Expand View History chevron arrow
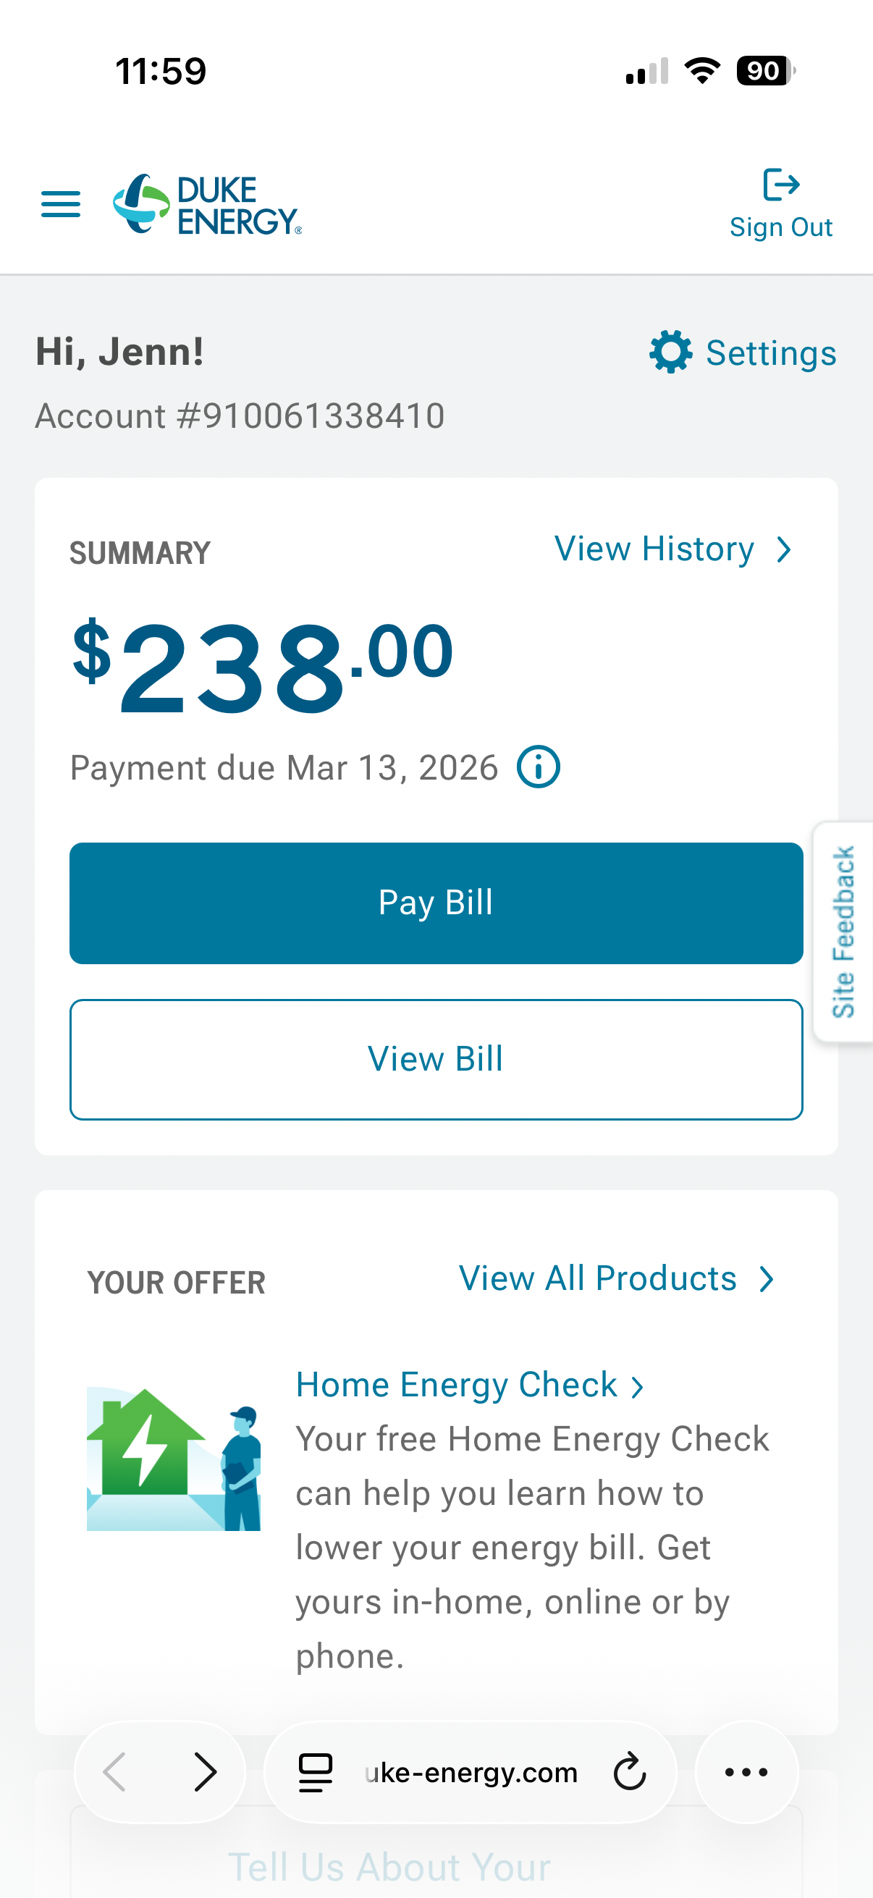Screen dimensions: 873x1898 (x=784, y=549)
